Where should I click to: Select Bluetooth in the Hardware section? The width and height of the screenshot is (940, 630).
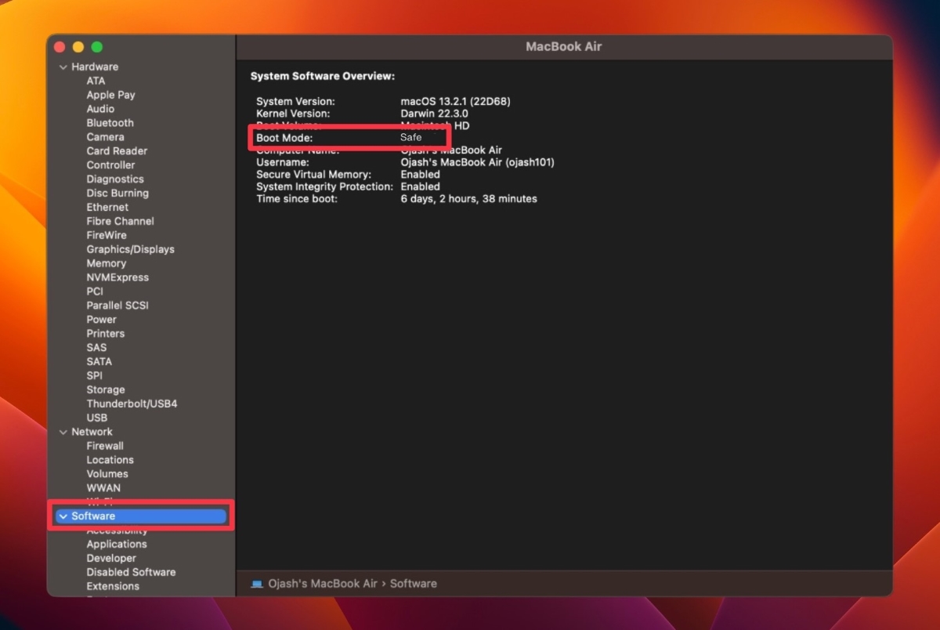click(110, 123)
